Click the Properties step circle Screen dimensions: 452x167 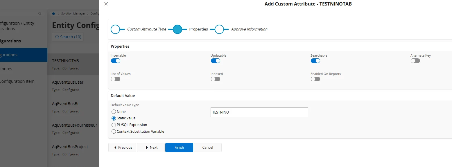[177, 29]
